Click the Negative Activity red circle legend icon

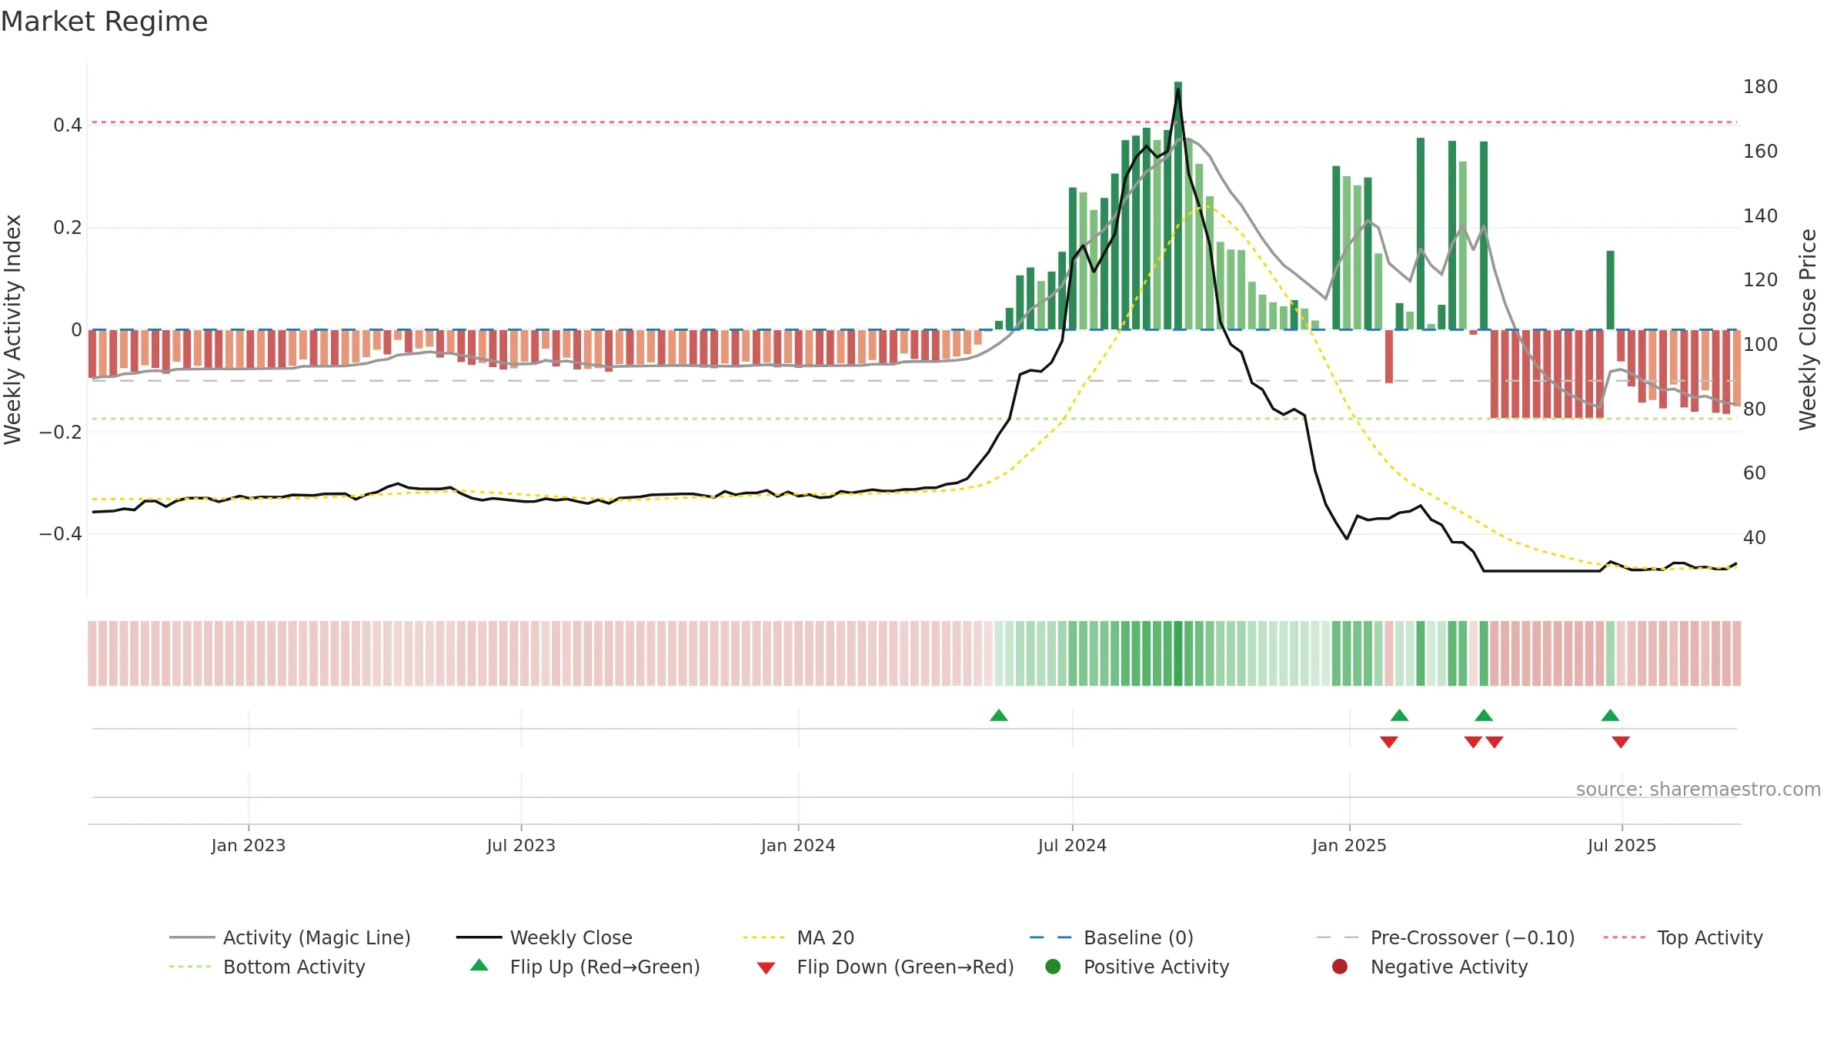[1340, 967]
